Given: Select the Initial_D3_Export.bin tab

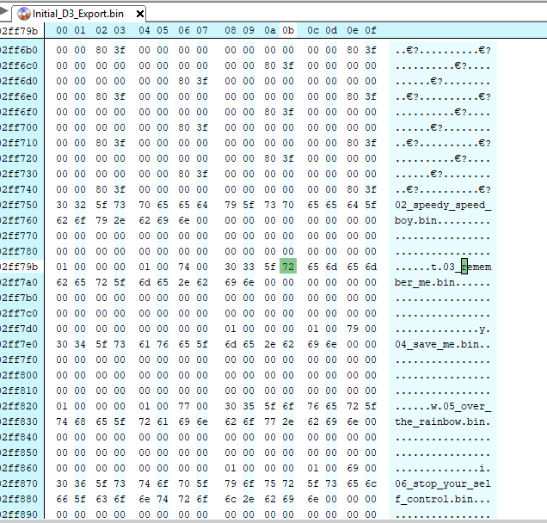Looking at the screenshot, I should pos(78,14).
